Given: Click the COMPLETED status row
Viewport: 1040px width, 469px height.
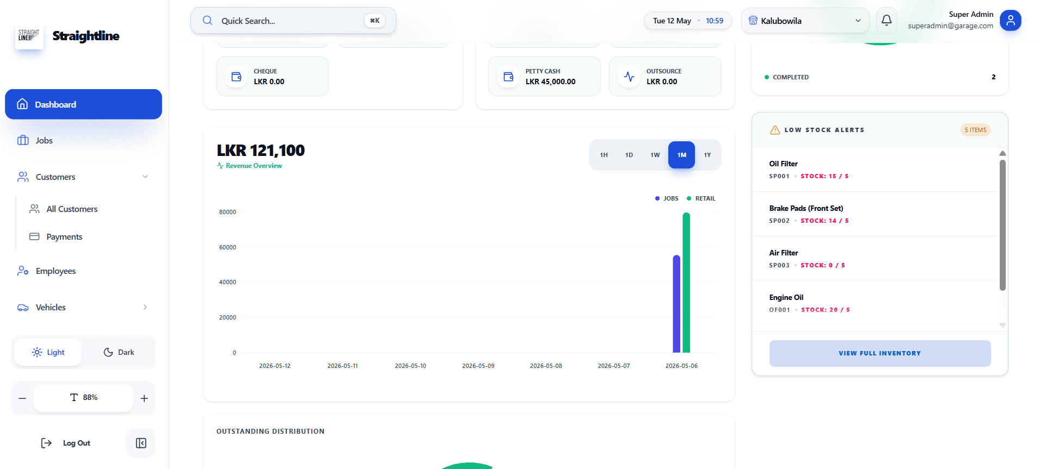Looking at the screenshot, I should tap(880, 77).
